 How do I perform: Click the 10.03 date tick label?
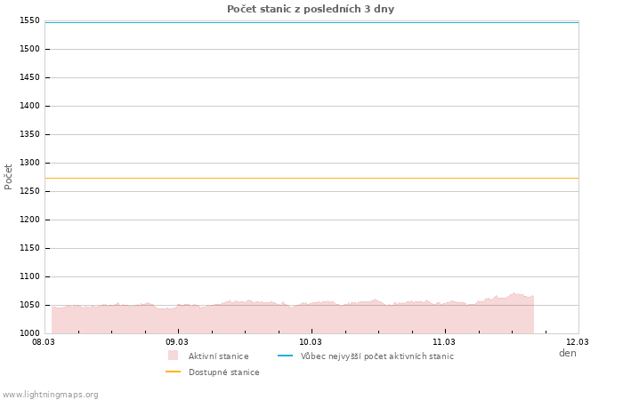[311, 341]
